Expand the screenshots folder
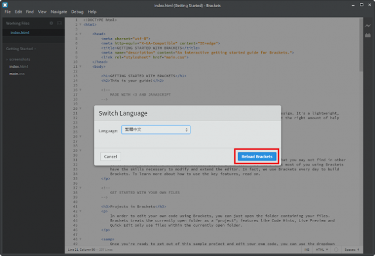The image size is (375, 256). [7, 60]
